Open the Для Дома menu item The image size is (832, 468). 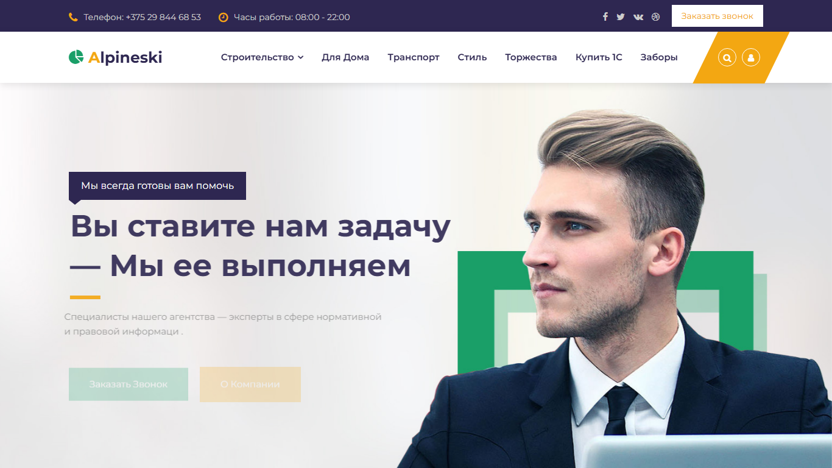(345, 57)
